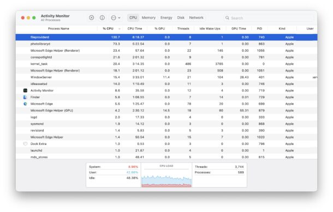The image size is (333, 212).
Task: Select the launchd process row
Action: pos(166,150)
